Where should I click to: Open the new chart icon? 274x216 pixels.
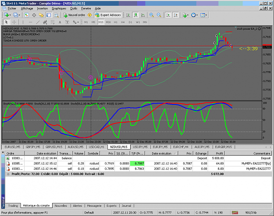[6, 15]
